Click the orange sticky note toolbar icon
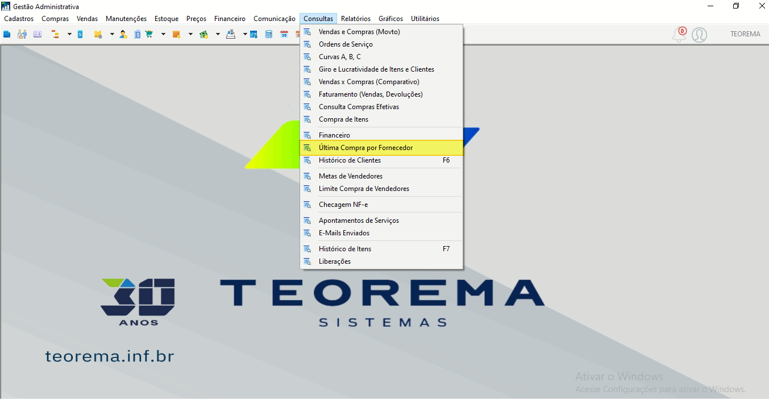 176,34
